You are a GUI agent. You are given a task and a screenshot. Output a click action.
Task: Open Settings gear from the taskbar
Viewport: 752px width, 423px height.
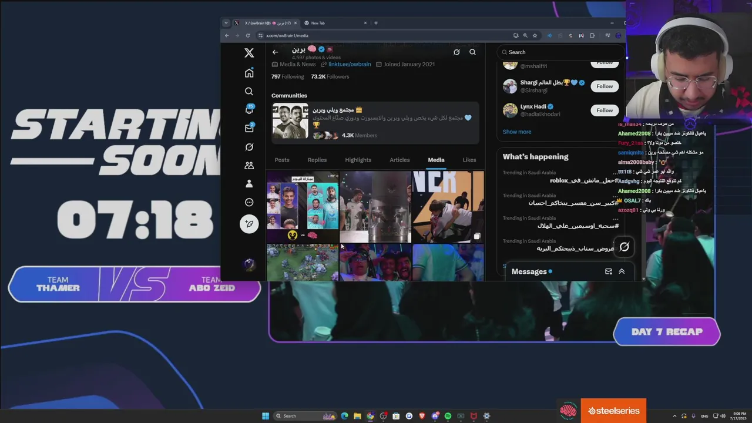[x=486, y=416]
